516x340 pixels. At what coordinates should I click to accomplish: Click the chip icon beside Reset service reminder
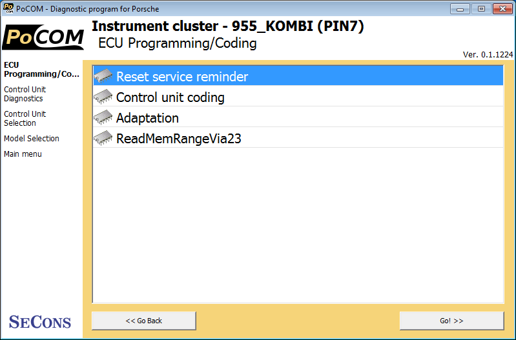[103, 76]
